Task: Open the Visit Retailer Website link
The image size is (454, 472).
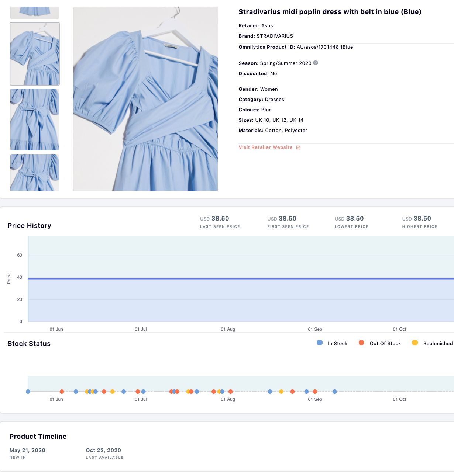Action: pyautogui.click(x=265, y=147)
